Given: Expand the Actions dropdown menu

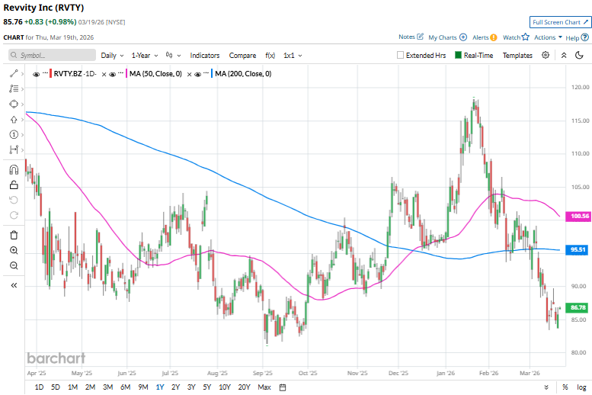Looking at the screenshot, I should (x=548, y=37).
